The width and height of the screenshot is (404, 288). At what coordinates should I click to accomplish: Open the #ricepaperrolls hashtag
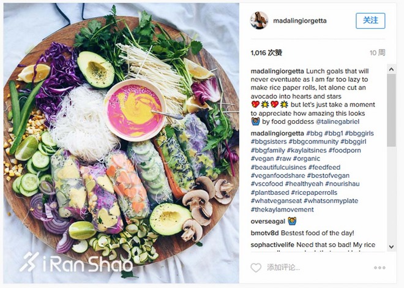coord(314,192)
